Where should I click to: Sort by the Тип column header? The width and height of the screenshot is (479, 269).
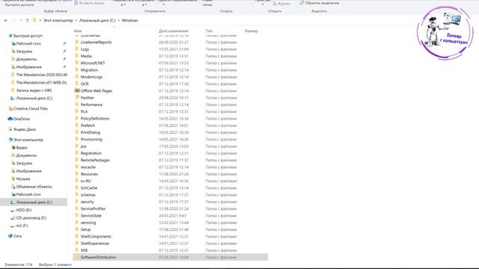(209, 31)
